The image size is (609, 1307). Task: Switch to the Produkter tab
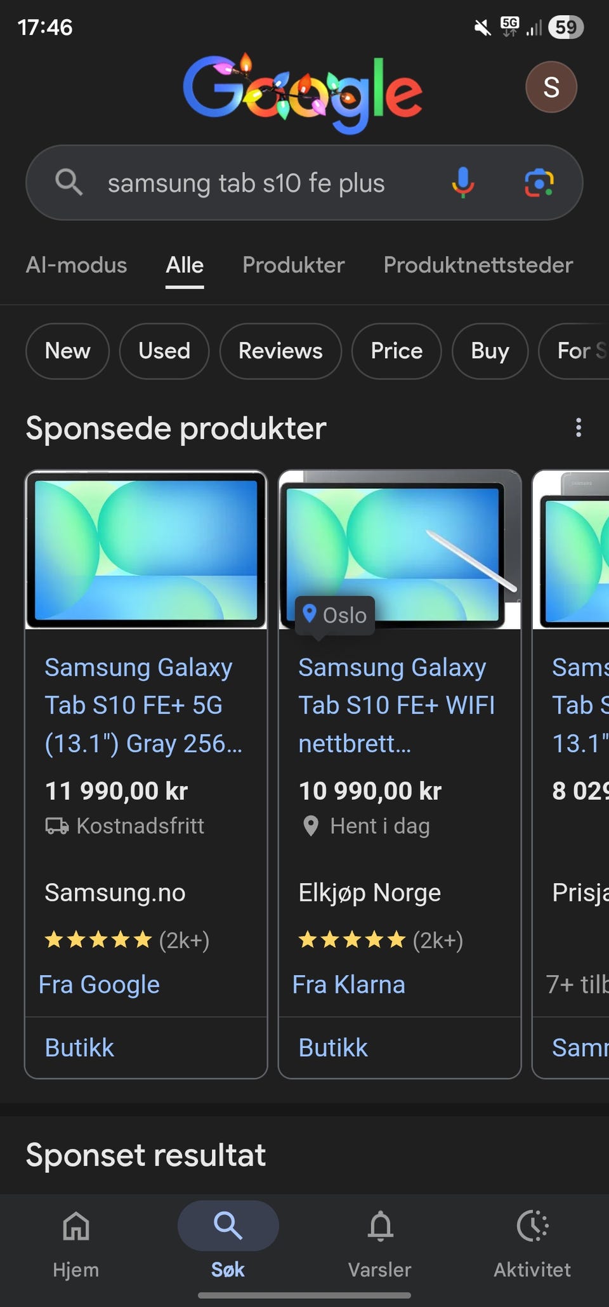coord(293,265)
